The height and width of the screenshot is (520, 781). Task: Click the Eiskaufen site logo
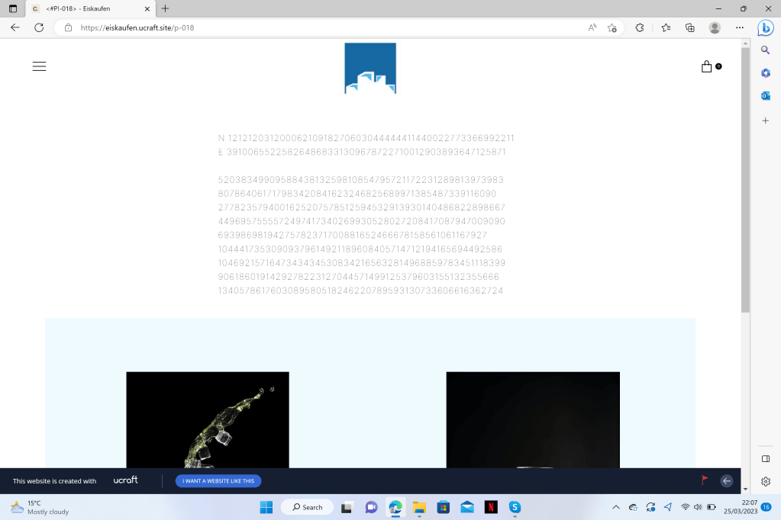[370, 69]
